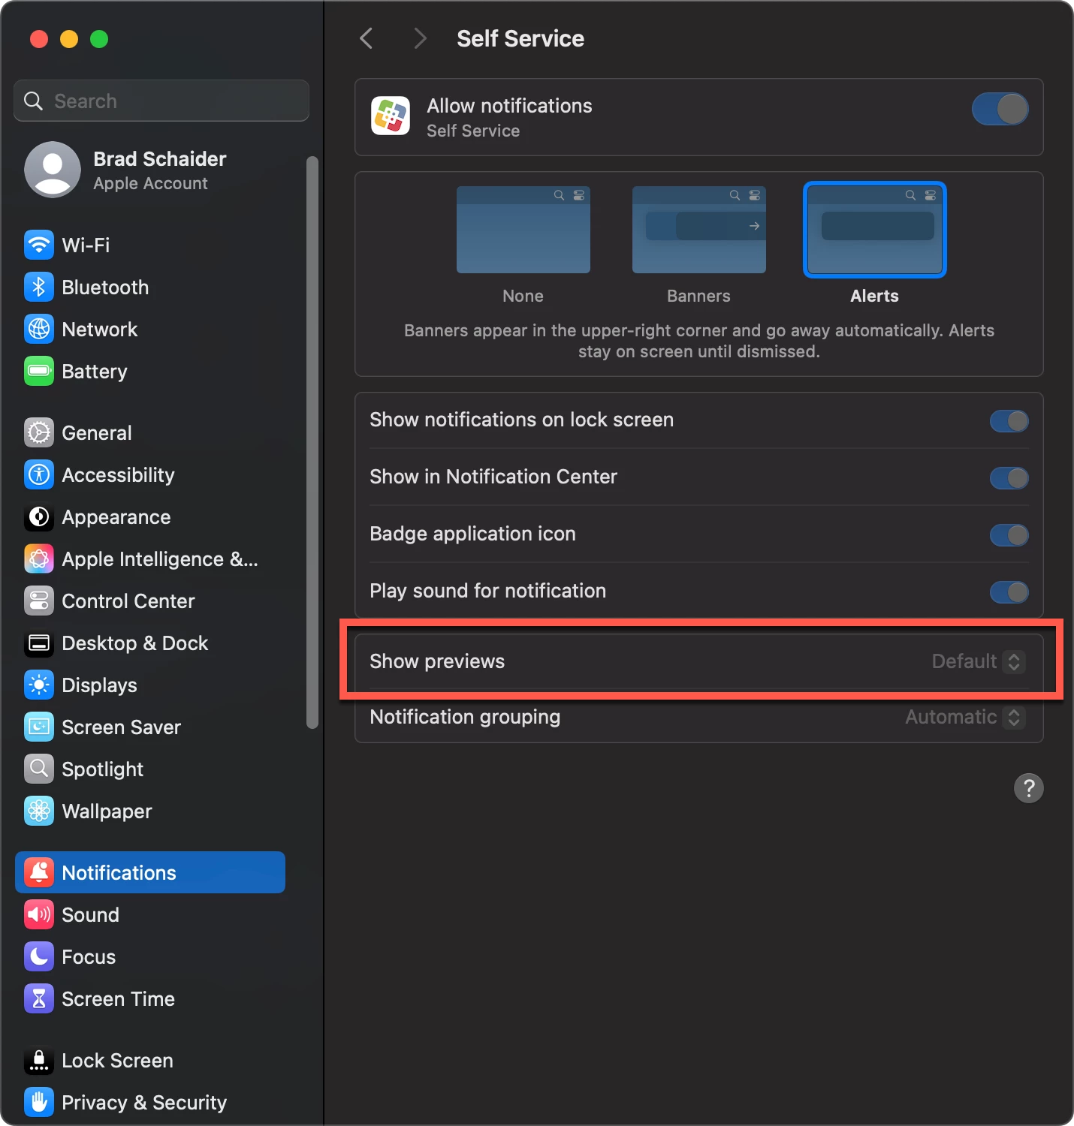Select Focus label in sidebar
1074x1126 pixels.
click(x=89, y=957)
